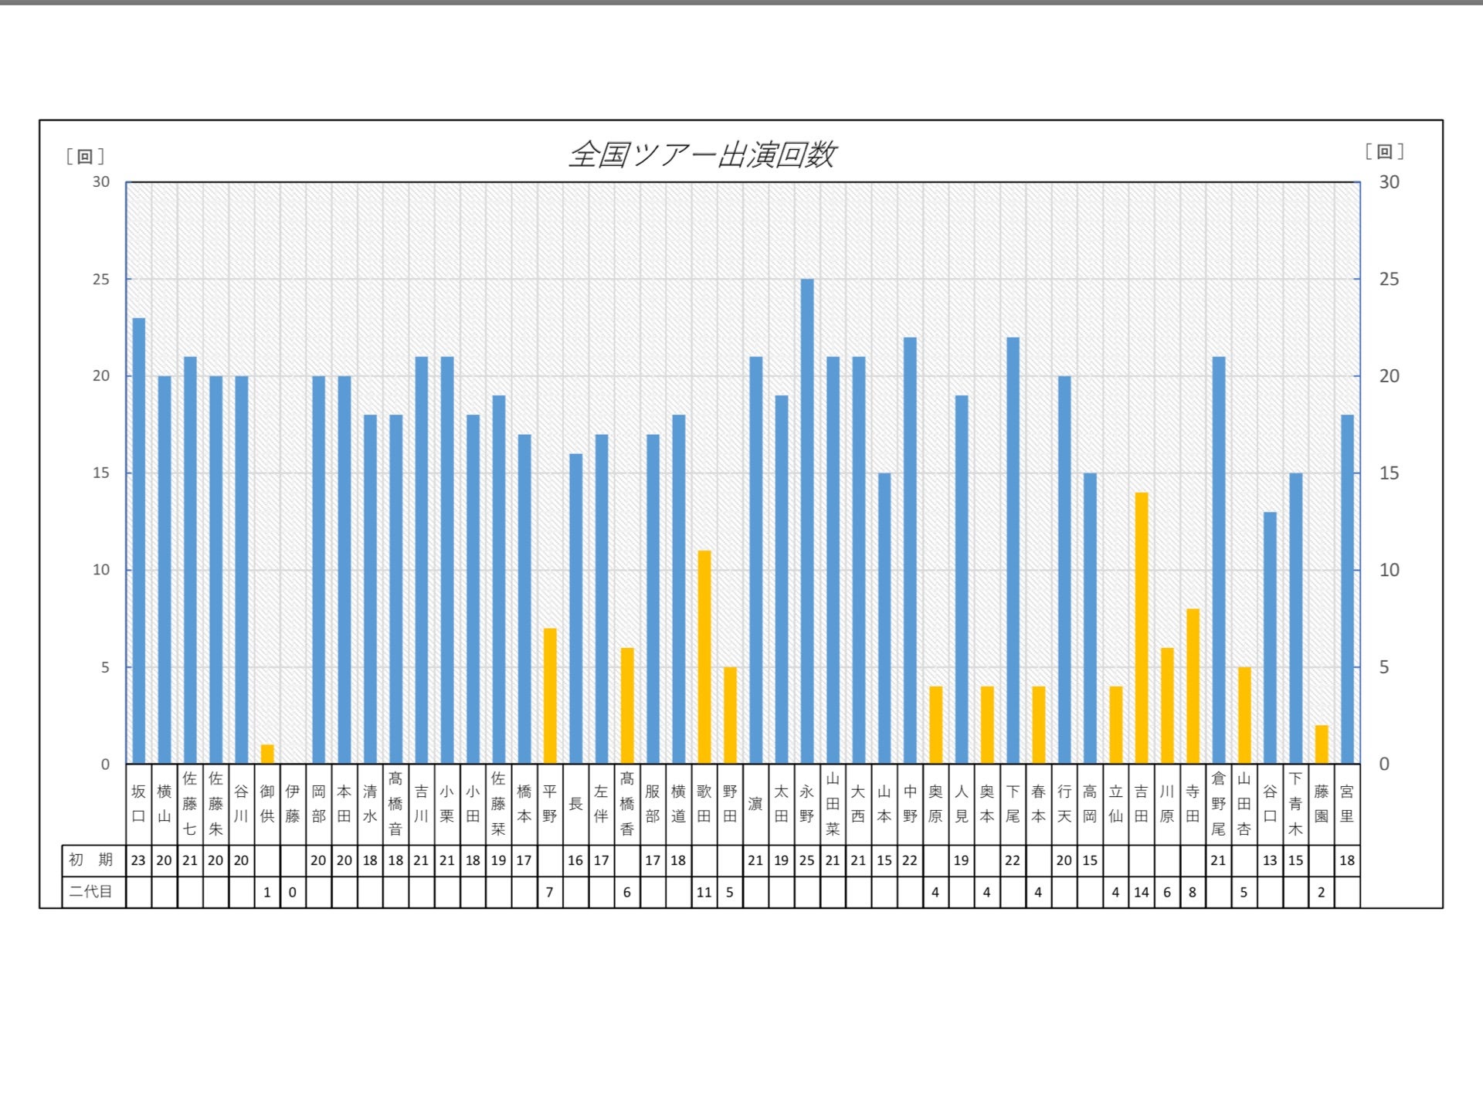Click the left axis unit label [回]

85,156
